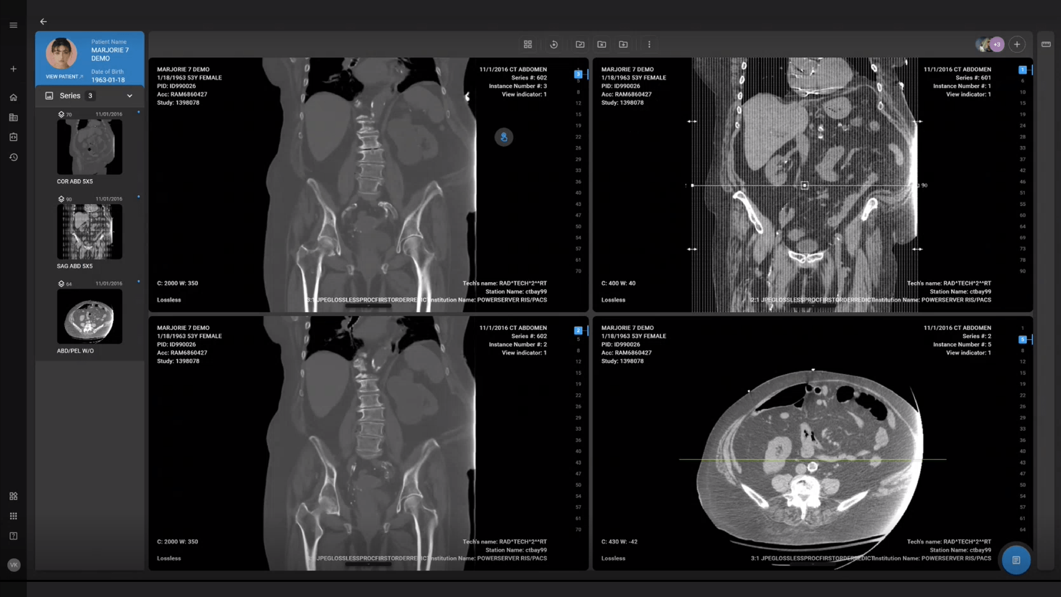Image resolution: width=1061 pixels, height=597 pixels.
Task: Reset the viewport with the reset icon
Action: (x=554, y=44)
